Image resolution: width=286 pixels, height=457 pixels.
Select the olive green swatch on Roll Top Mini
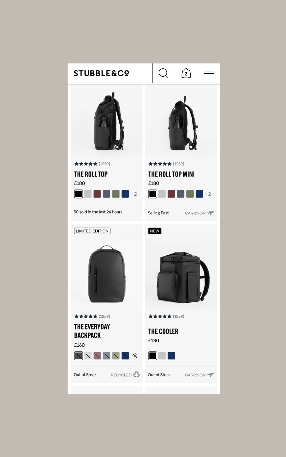(190, 194)
